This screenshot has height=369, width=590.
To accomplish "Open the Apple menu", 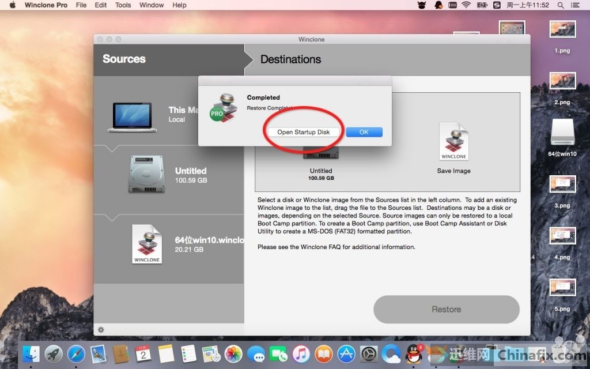I will tap(13, 5).
